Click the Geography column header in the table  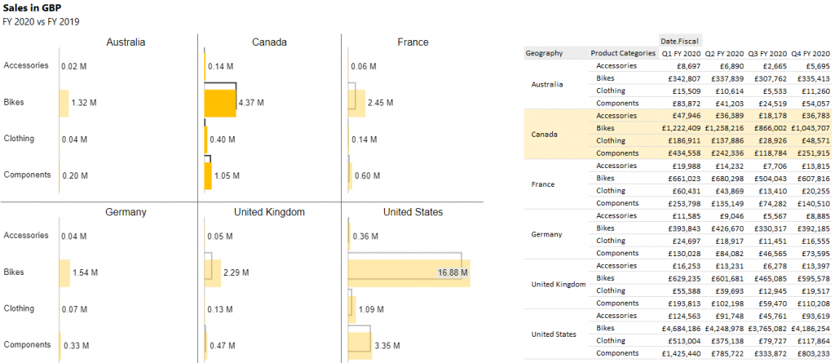pyautogui.click(x=545, y=54)
